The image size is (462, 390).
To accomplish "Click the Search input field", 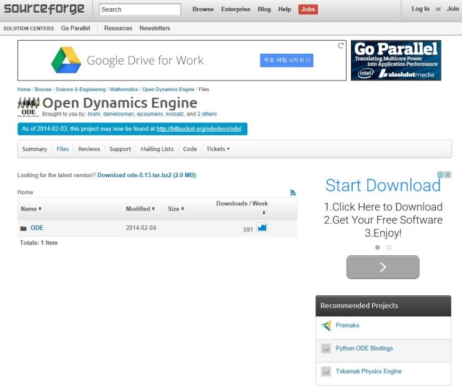I will pos(140,9).
